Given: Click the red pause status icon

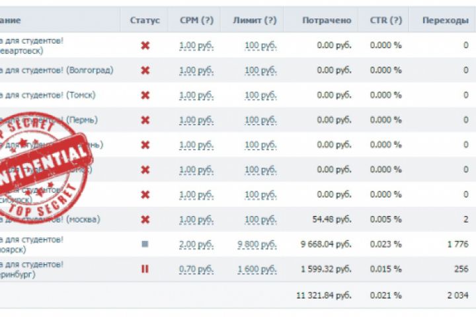Looking at the screenshot, I should tap(145, 269).
